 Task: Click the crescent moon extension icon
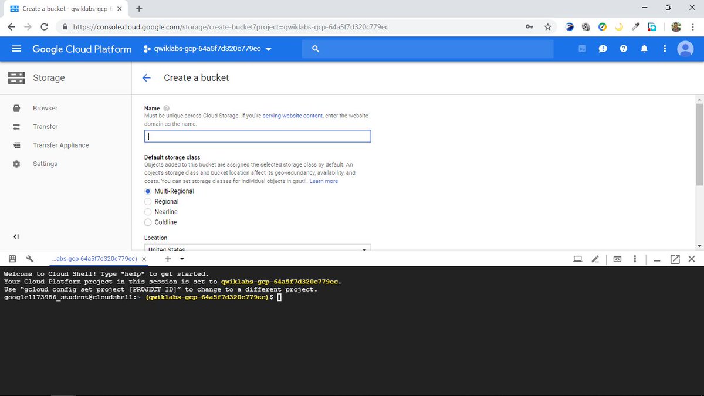click(619, 26)
